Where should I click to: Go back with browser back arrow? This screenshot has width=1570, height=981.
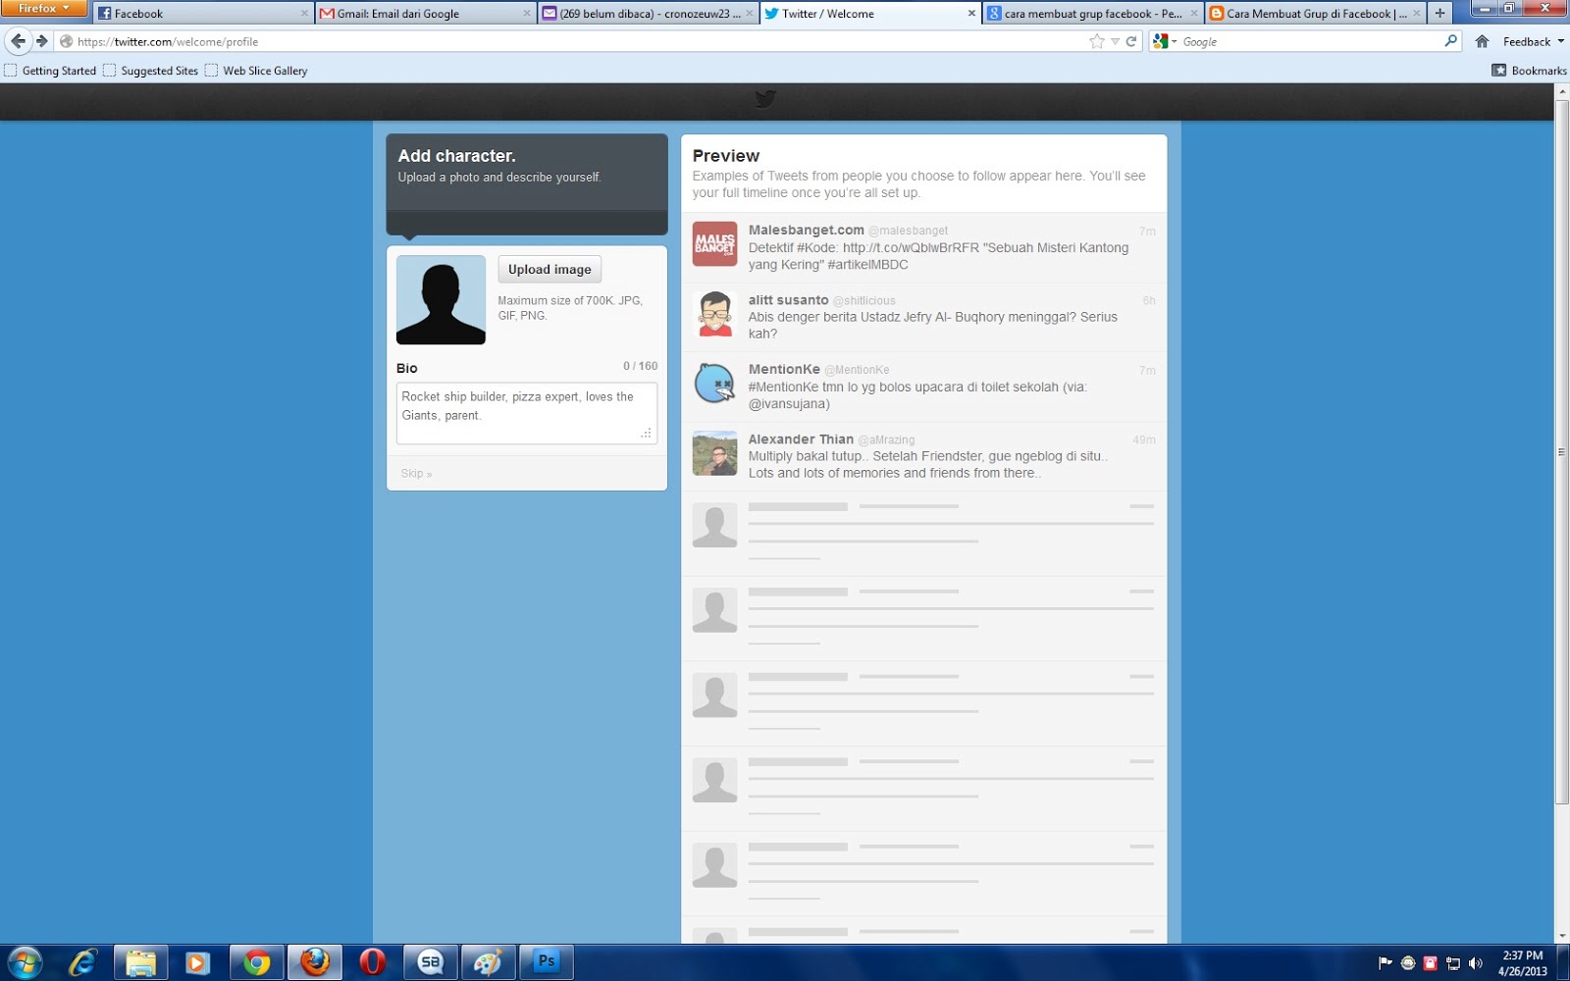18,41
